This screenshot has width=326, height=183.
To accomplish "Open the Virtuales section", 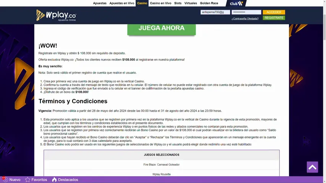I will (190, 3).
